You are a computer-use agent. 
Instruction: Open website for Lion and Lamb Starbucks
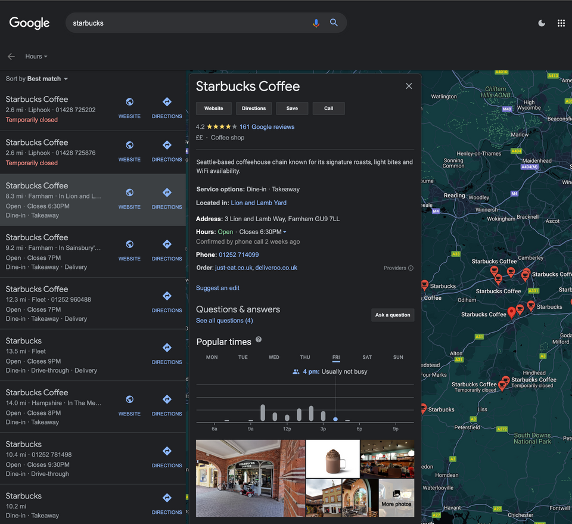(129, 199)
